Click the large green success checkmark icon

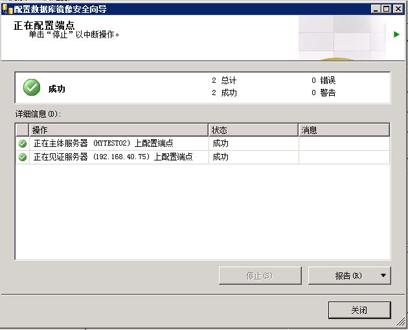pyautogui.click(x=32, y=87)
